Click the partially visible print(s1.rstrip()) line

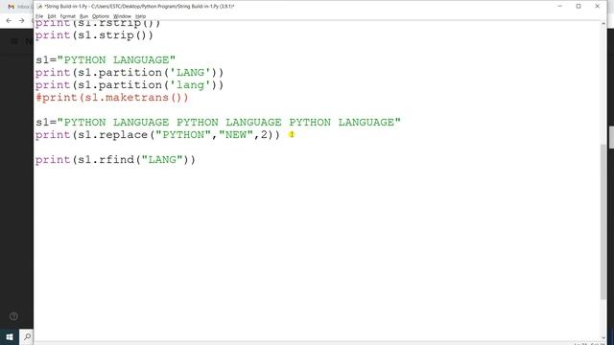(98, 24)
